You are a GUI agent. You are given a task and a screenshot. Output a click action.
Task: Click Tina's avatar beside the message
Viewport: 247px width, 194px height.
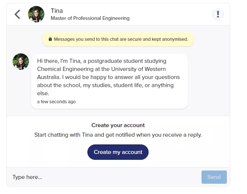21,62
